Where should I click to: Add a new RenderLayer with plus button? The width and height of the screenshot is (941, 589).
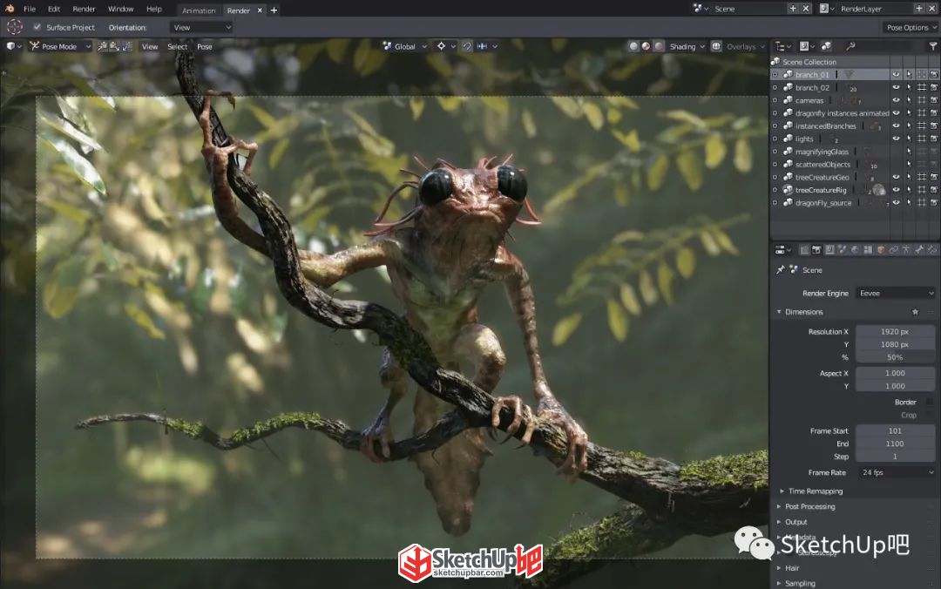coord(919,9)
